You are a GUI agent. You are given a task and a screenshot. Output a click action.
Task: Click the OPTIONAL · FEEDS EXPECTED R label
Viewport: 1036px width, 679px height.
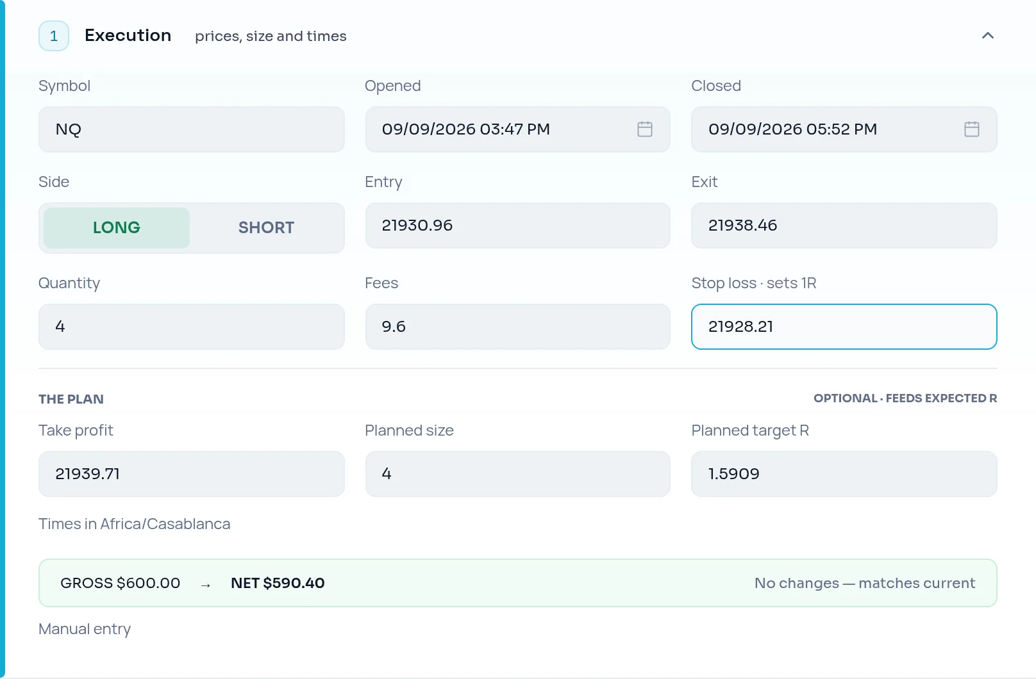click(x=905, y=398)
